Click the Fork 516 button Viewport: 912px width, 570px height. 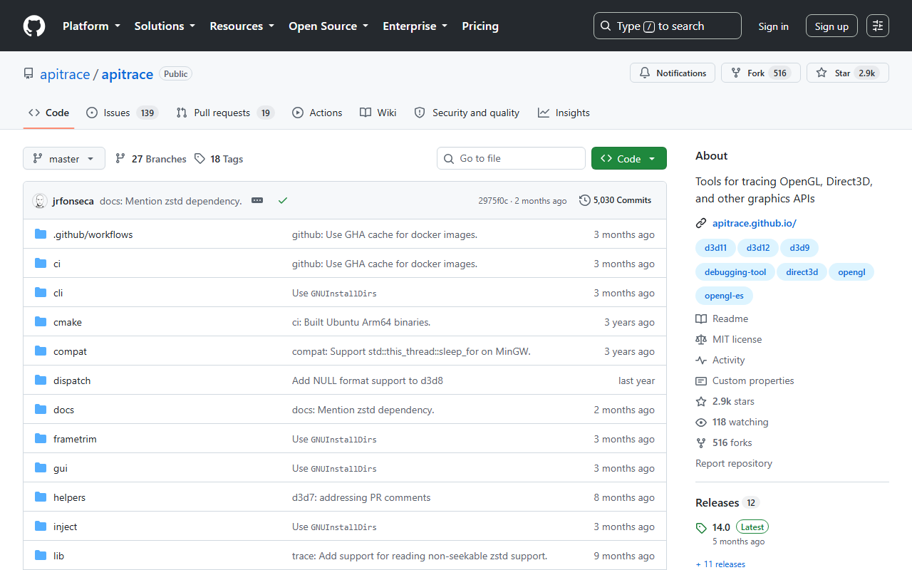[761, 73]
